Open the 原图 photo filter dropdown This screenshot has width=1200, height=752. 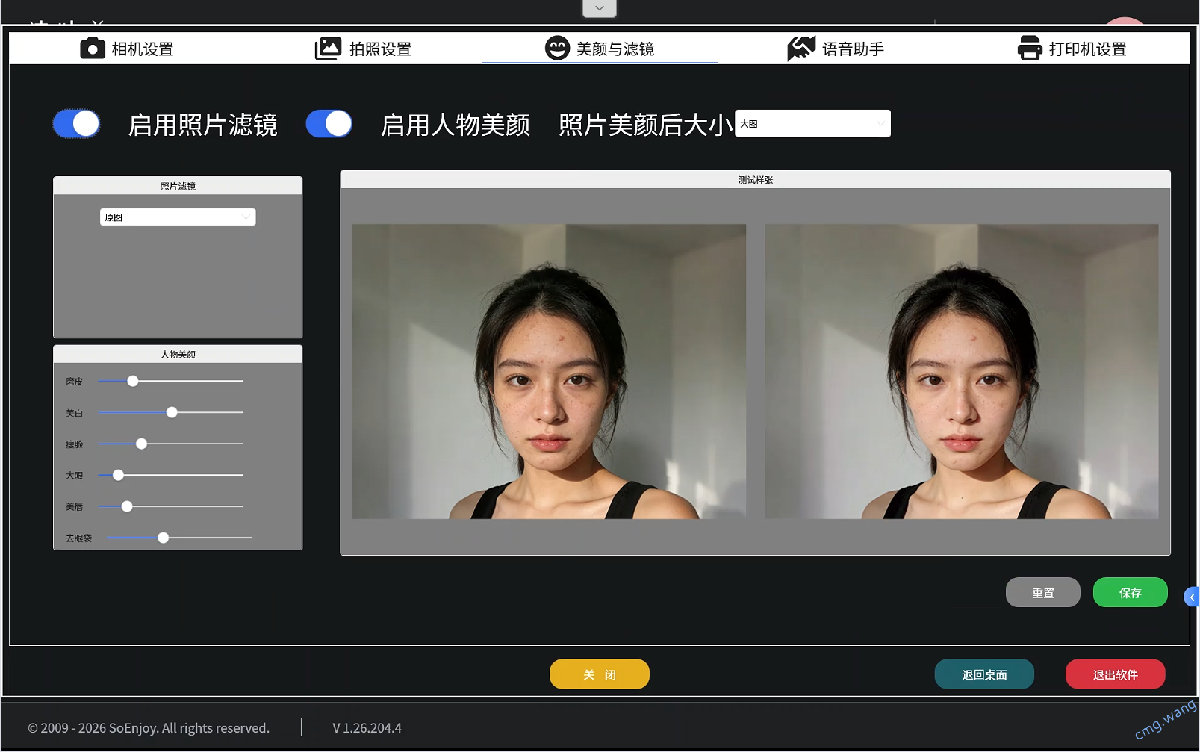[178, 217]
